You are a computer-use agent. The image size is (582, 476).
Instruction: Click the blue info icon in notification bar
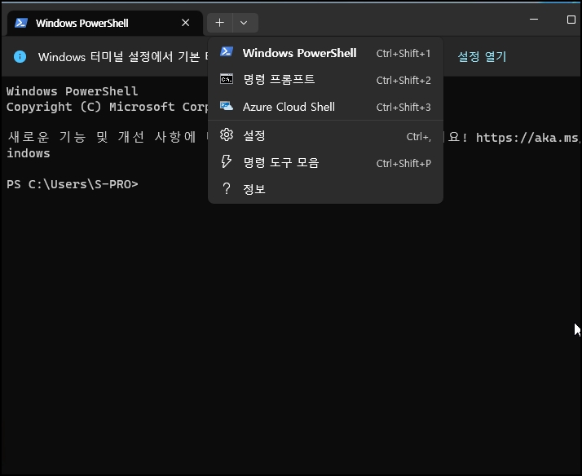(20, 57)
